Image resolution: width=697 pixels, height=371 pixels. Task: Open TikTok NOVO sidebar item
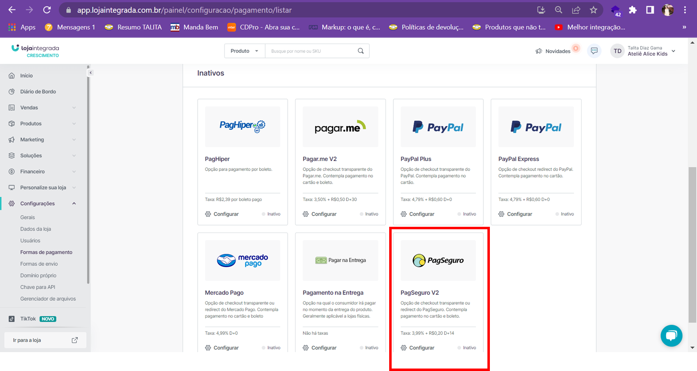pos(32,319)
